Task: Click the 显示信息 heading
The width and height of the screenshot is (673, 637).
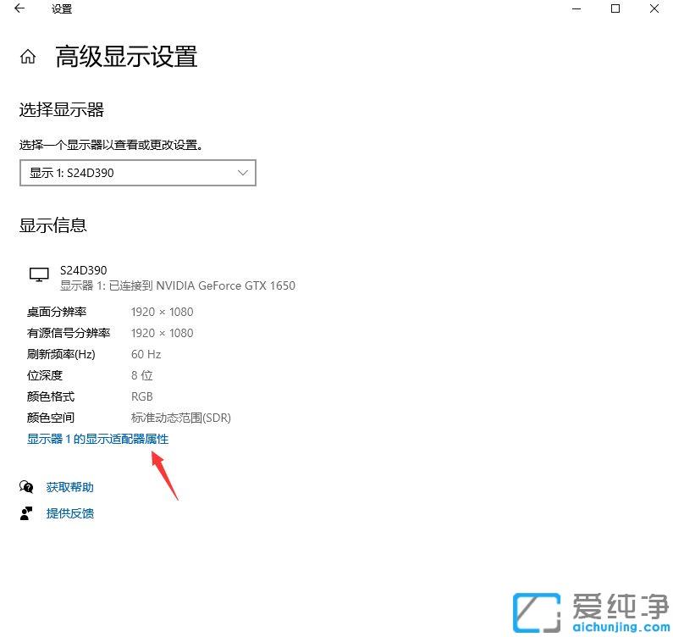Action: click(52, 225)
